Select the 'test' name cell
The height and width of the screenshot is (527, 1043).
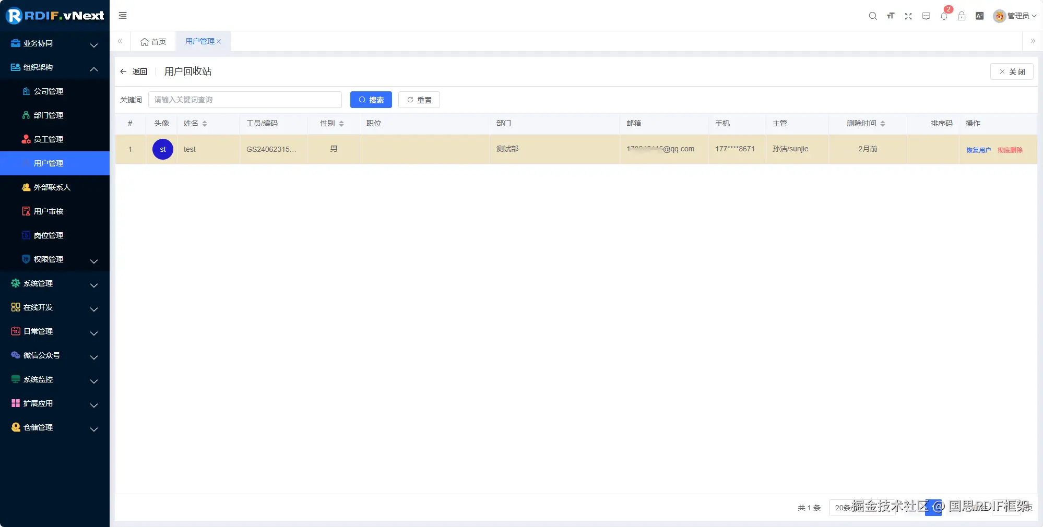coord(209,149)
